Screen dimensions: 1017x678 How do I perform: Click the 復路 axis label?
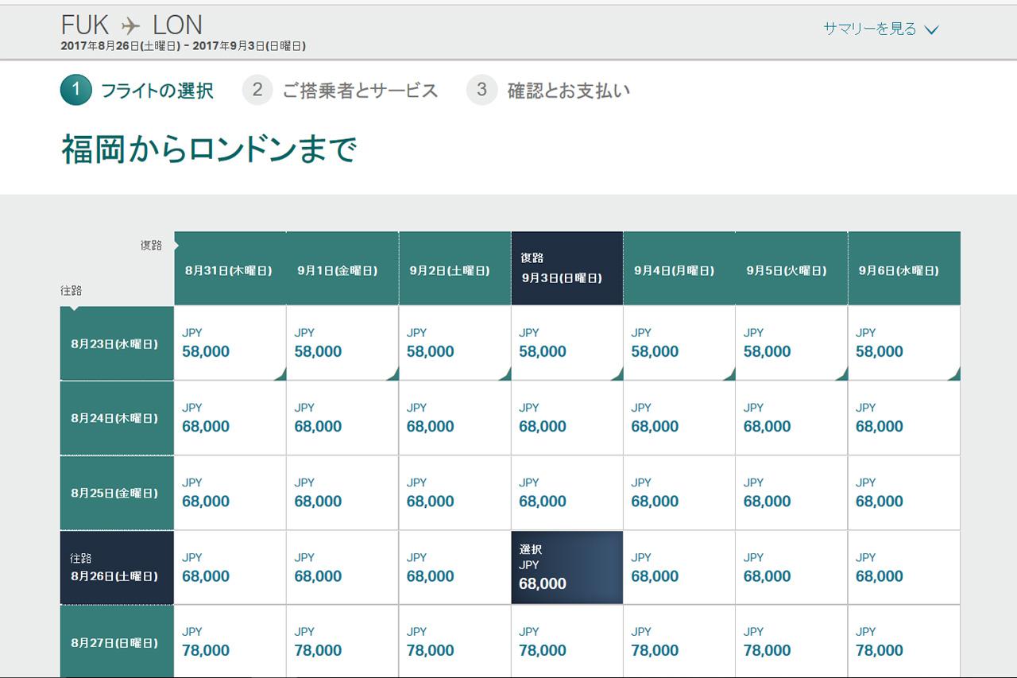pyautogui.click(x=151, y=246)
